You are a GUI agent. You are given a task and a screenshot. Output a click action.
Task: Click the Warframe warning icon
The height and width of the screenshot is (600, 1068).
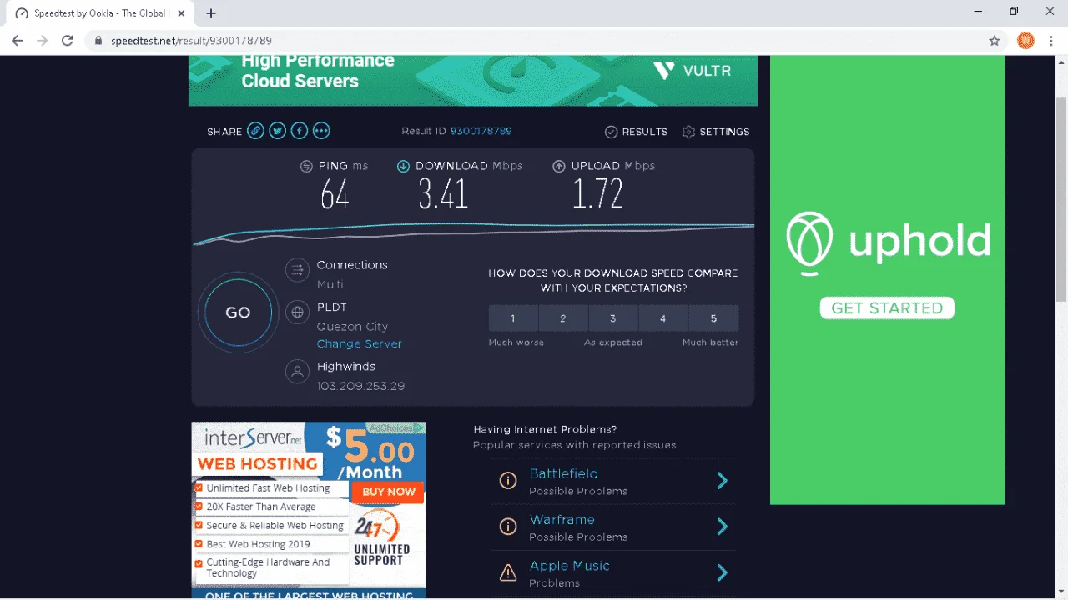507,527
